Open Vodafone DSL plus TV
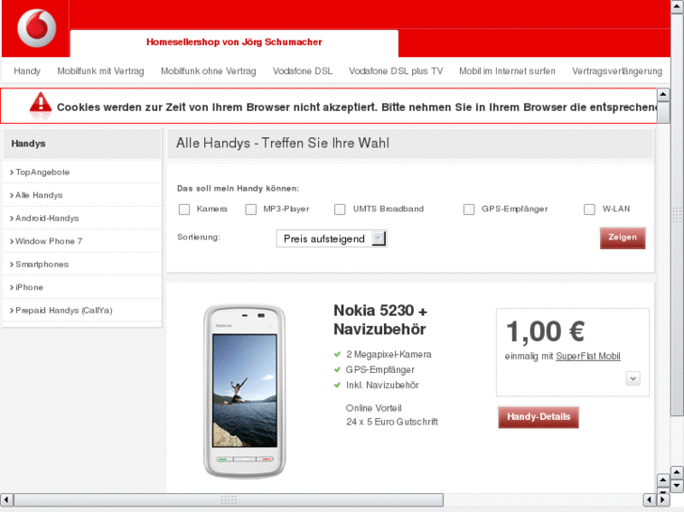The image size is (684, 512). 396,71
